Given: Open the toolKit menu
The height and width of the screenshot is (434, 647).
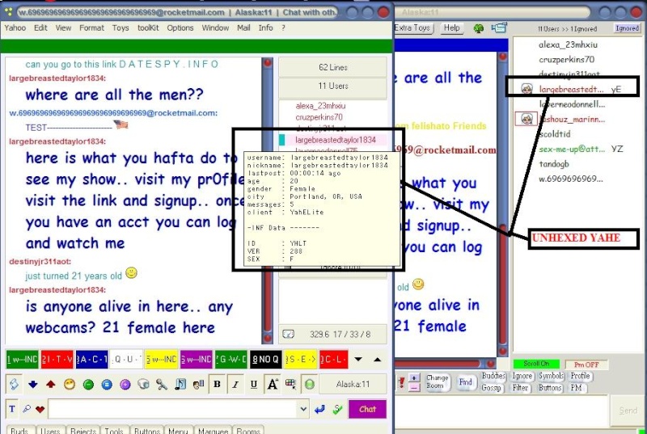Looking at the screenshot, I should click(x=148, y=27).
